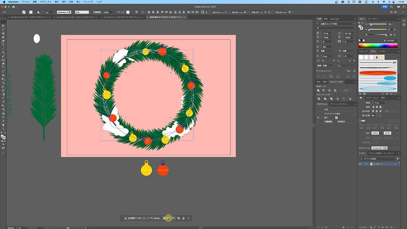Click the color spectrum bar
The image size is (407, 229).
point(378,45)
